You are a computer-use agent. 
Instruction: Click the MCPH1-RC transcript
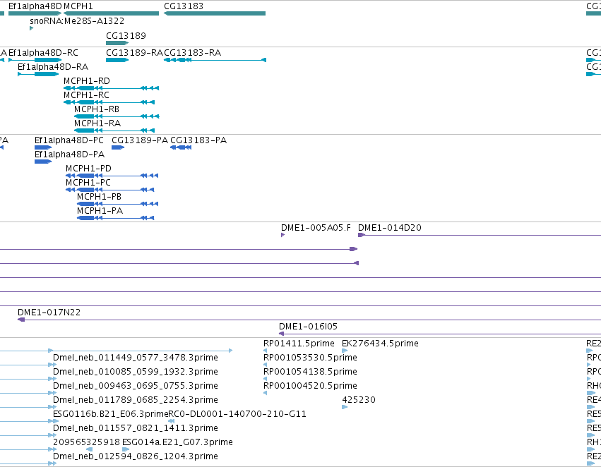coord(109,102)
